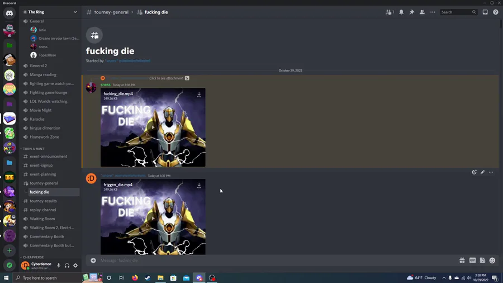Open Firefox from the taskbar
This screenshot has width=503, height=283.
[x=135, y=278]
